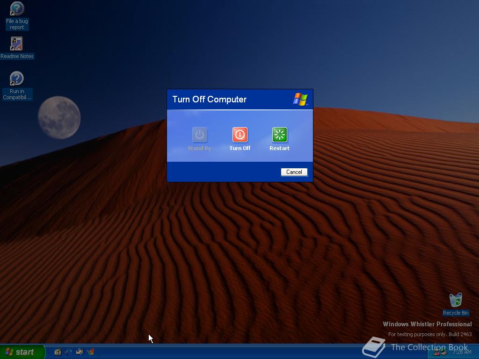479x359 pixels.
Task: Open the Start menu
Action: click(x=22, y=352)
